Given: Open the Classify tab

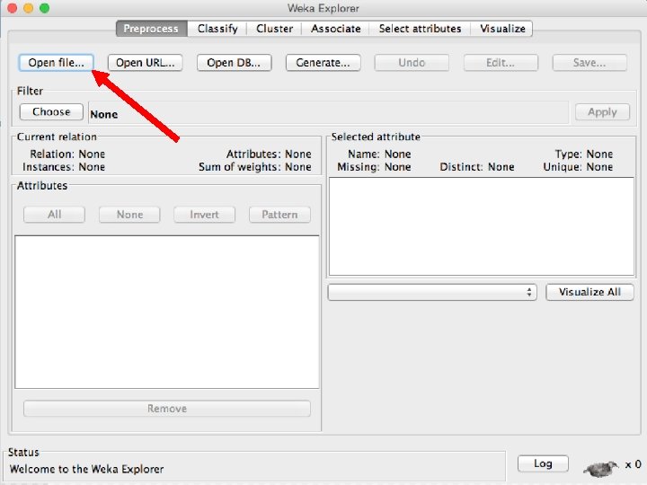Looking at the screenshot, I should [x=217, y=29].
